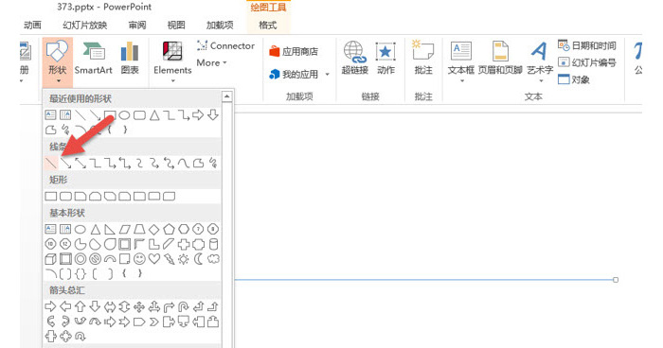The width and height of the screenshot is (663, 348).
Task: Insert the Cloud shape
Action: tap(213, 259)
